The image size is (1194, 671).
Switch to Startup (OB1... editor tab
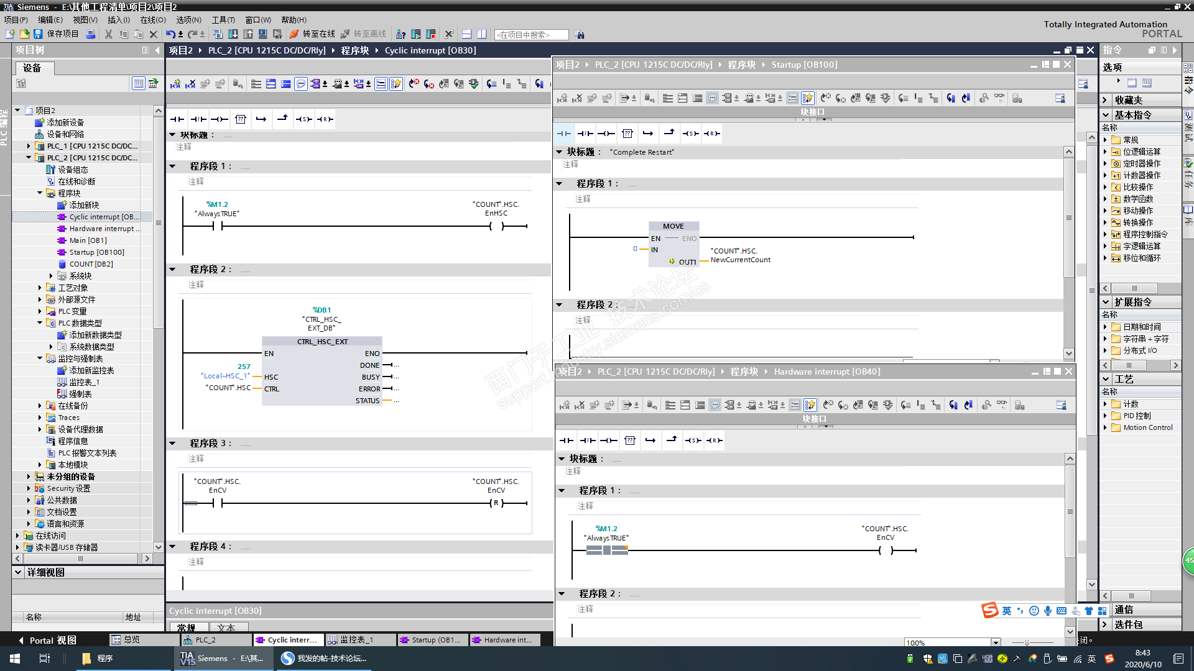point(432,640)
